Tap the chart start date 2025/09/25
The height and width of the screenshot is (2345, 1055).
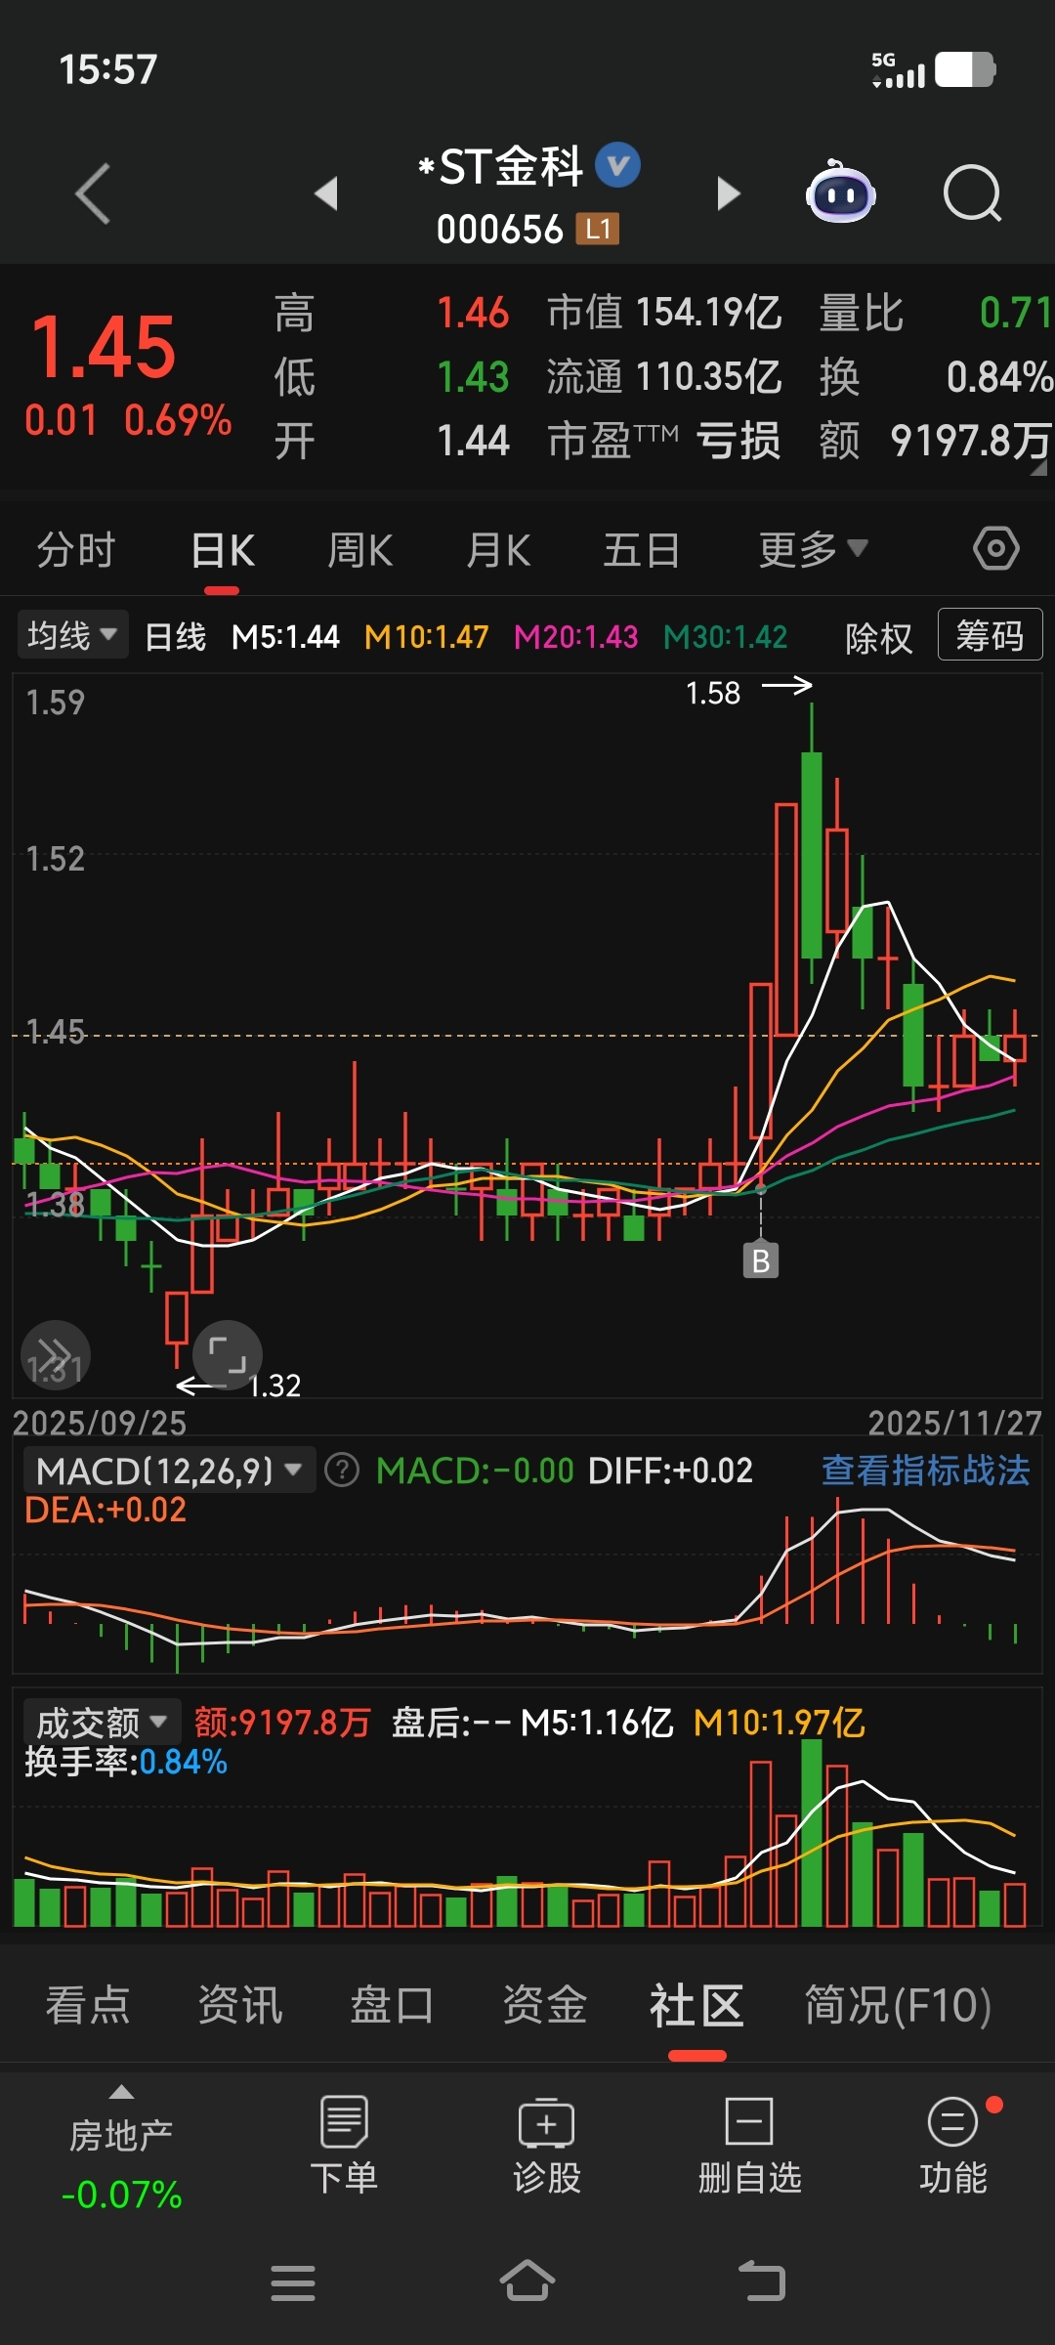[x=100, y=1423]
